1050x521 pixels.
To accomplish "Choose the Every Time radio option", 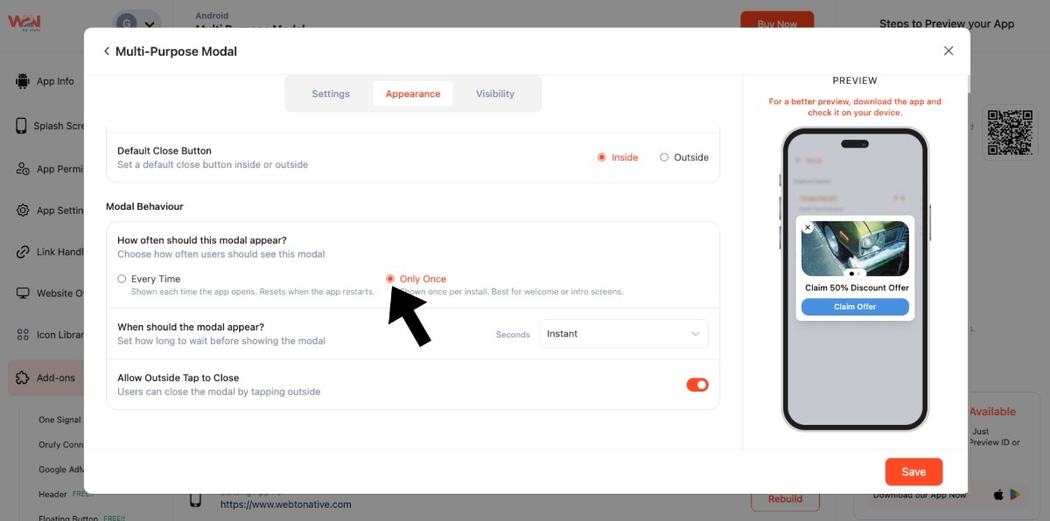I will (122, 279).
